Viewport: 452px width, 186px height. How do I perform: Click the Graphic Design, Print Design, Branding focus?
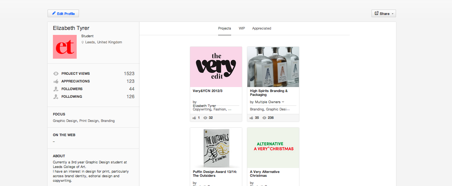pyautogui.click(x=84, y=121)
